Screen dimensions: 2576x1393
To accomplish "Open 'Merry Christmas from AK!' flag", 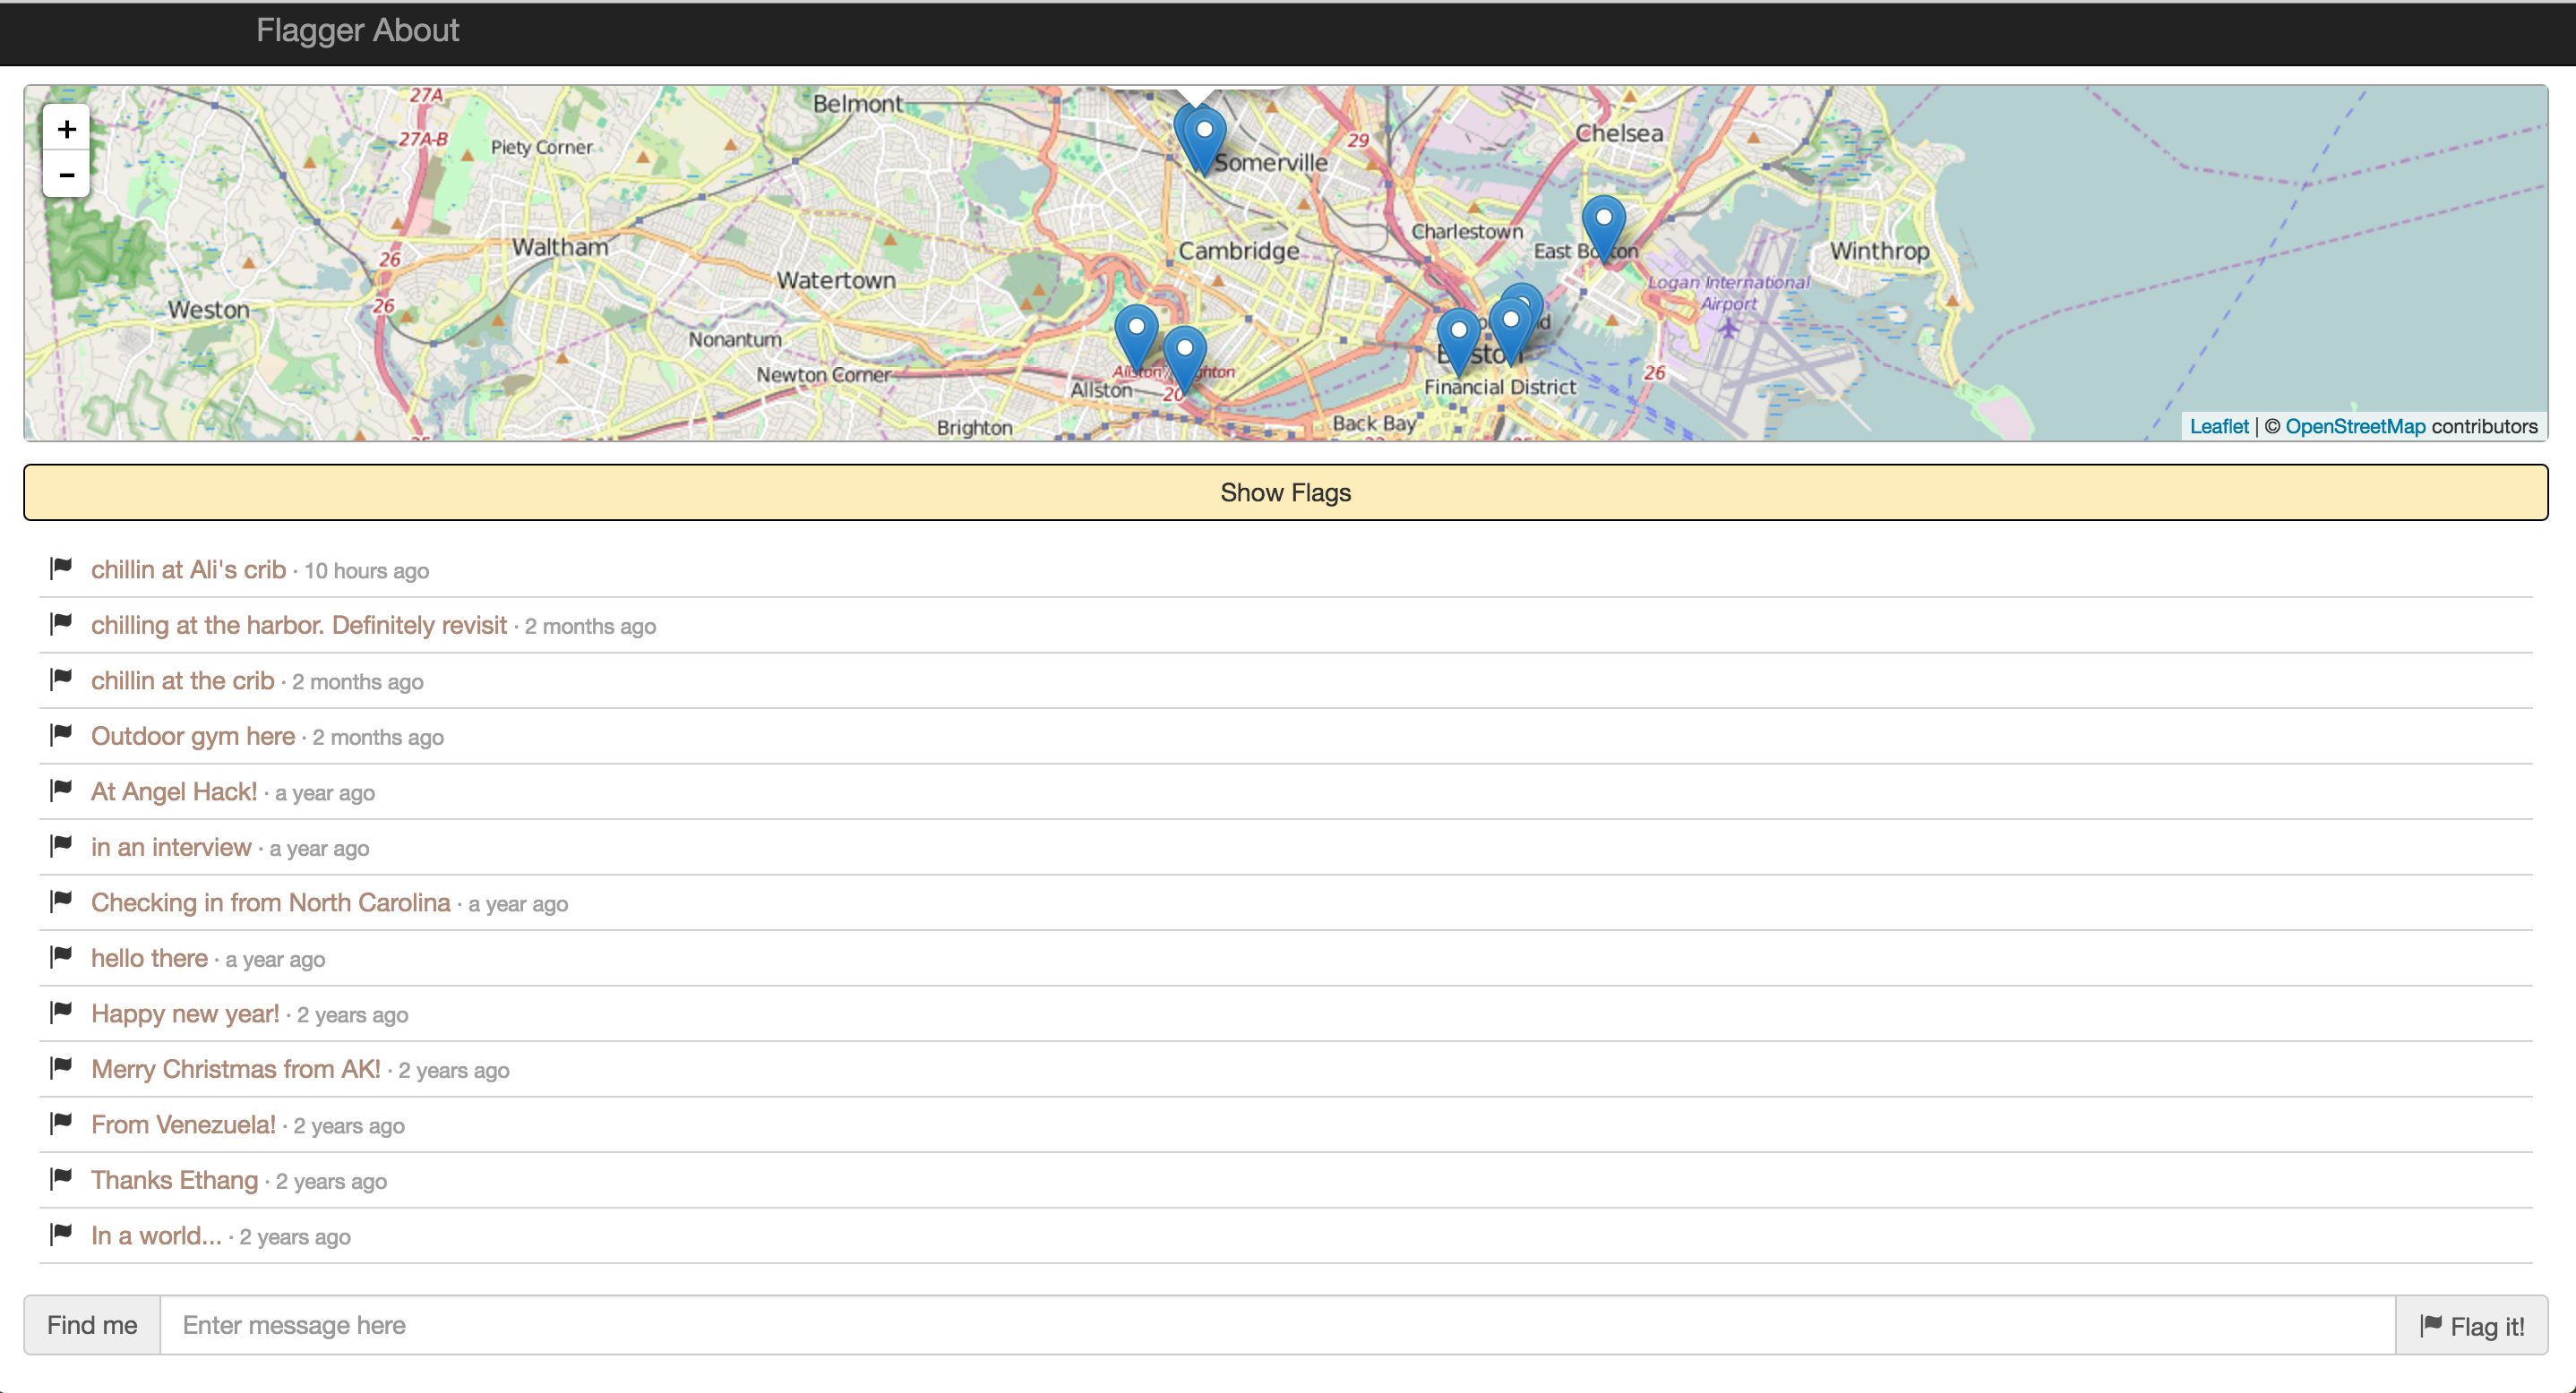I will (x=235, y=1069).
